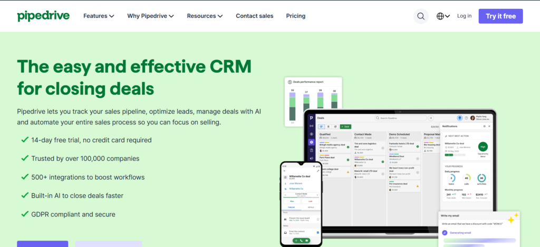Click the Try it free button
This screenshot has width=540, height=247.
tap(500, 16)
